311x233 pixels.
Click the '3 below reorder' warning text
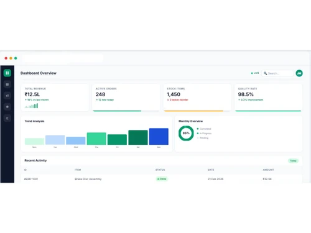pyautogui.click(x=179, y=100)
